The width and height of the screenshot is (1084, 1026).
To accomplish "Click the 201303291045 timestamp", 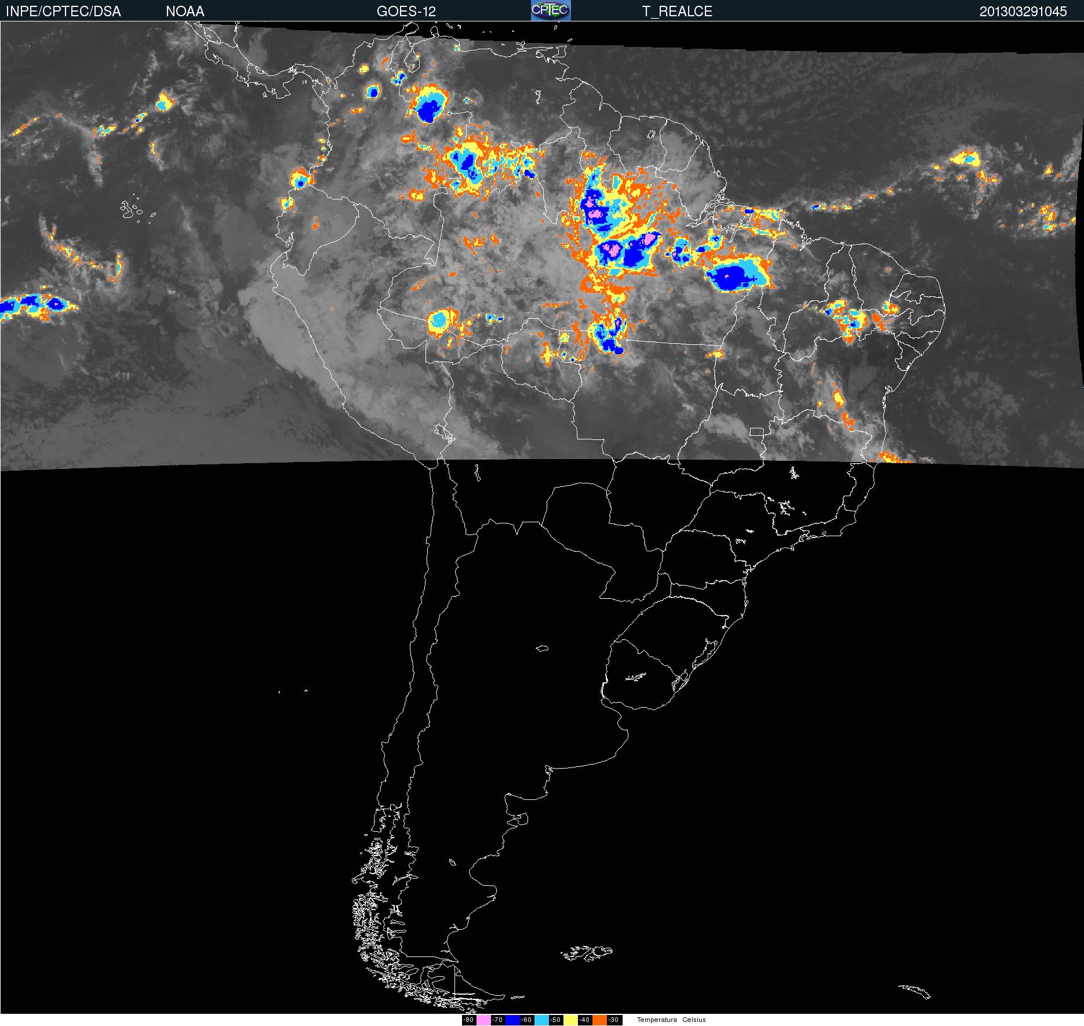I will pyautogui.click(x=1023, y=12).
